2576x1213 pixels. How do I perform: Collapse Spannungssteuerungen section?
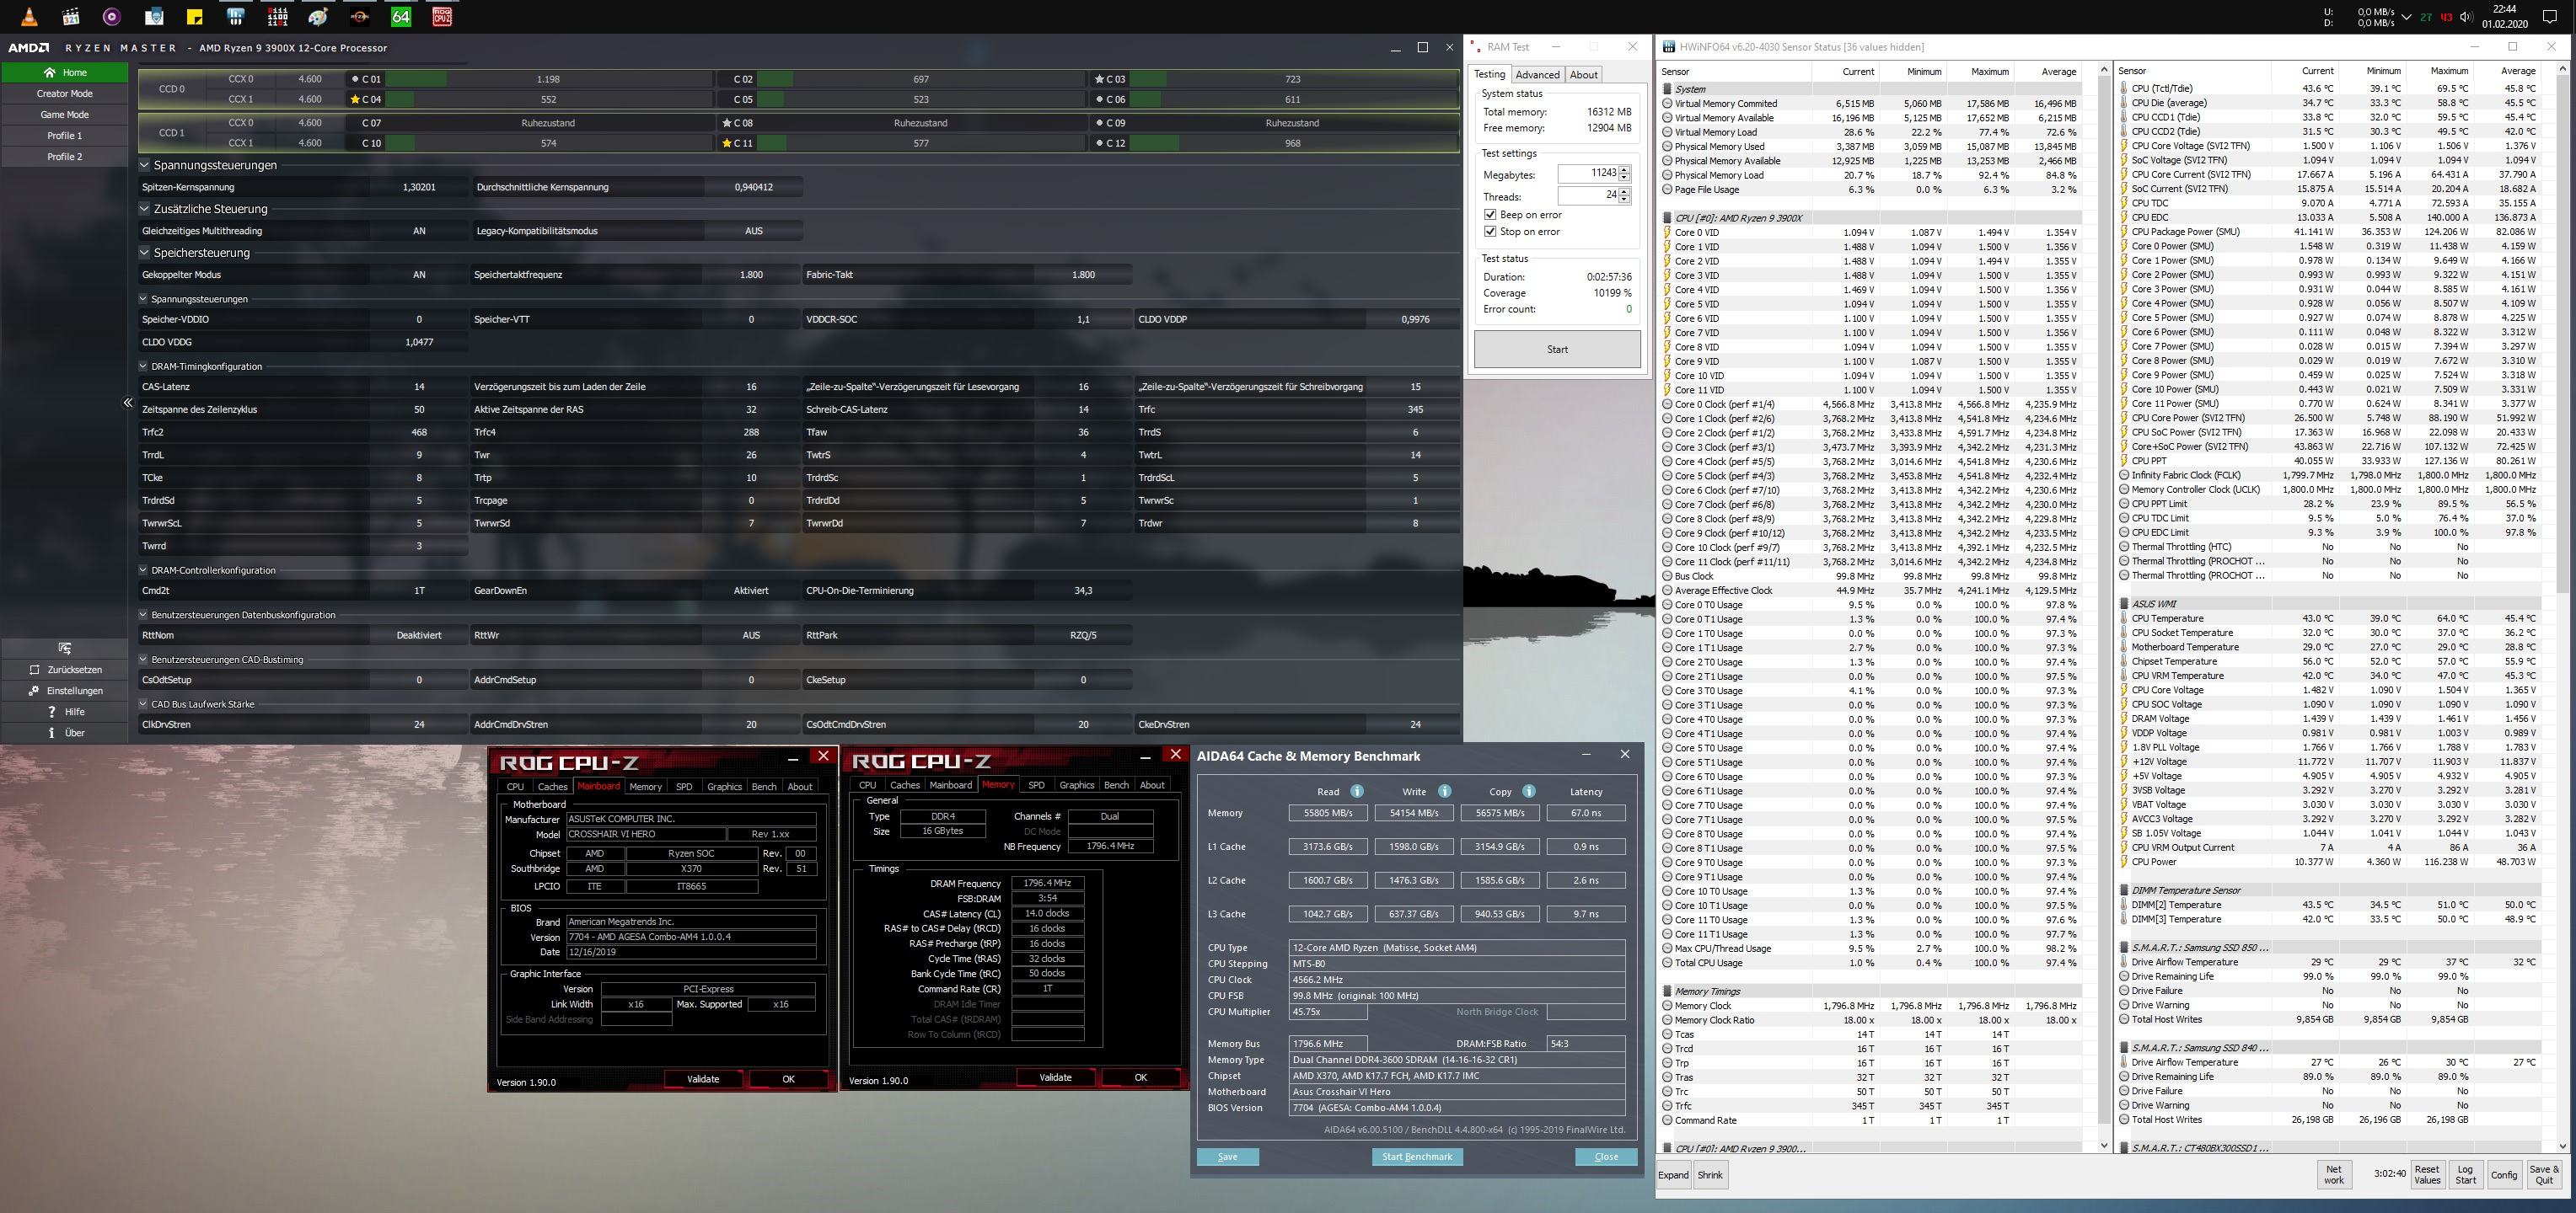tap(145, 165)
